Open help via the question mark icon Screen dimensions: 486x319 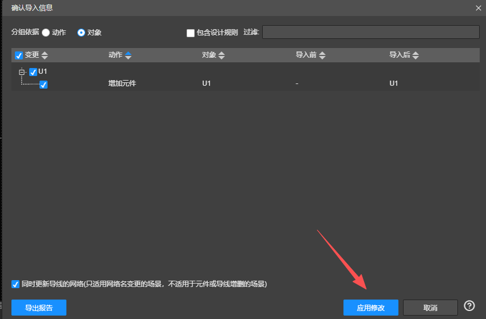469,306
